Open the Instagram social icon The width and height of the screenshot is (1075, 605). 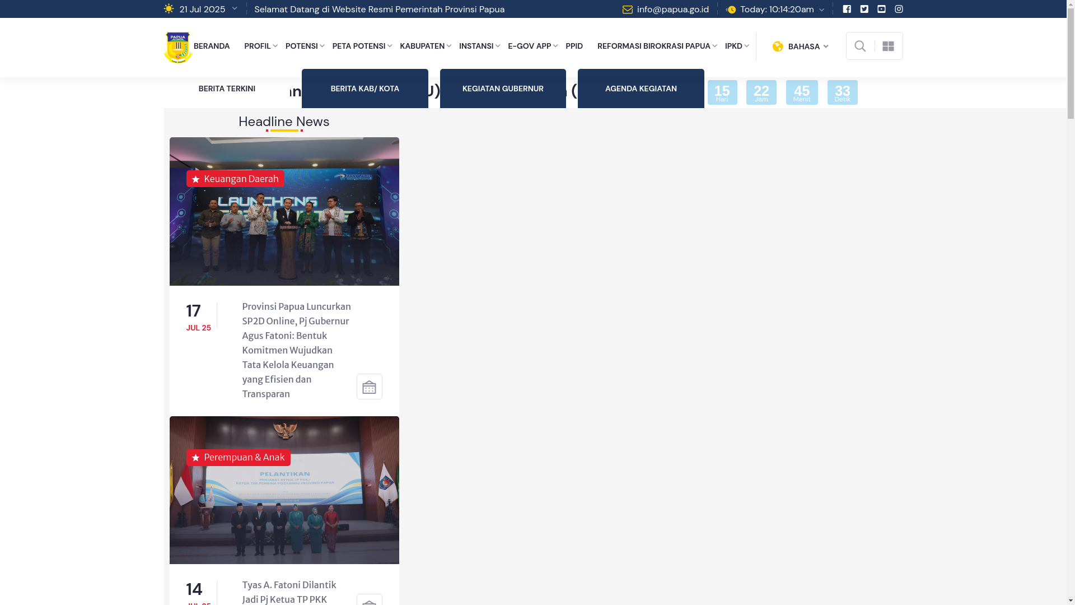(x=899, y=9)
